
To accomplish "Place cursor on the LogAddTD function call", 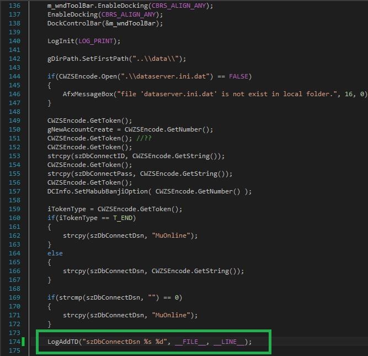I will tap(62, 342).
